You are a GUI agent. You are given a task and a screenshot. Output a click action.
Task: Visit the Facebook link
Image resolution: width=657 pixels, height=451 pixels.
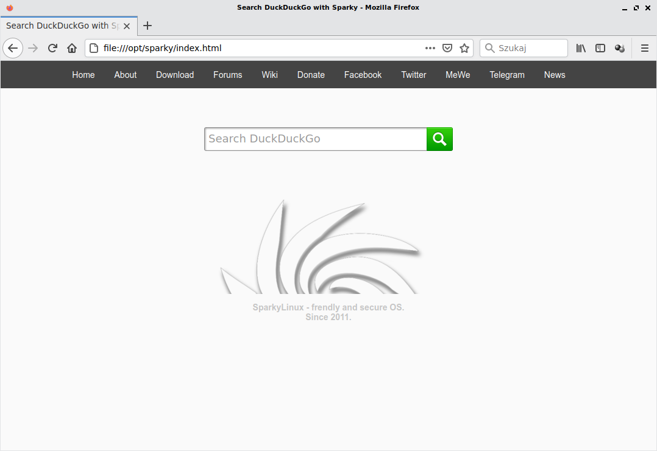pyautogui.click(x=363, y=75)
